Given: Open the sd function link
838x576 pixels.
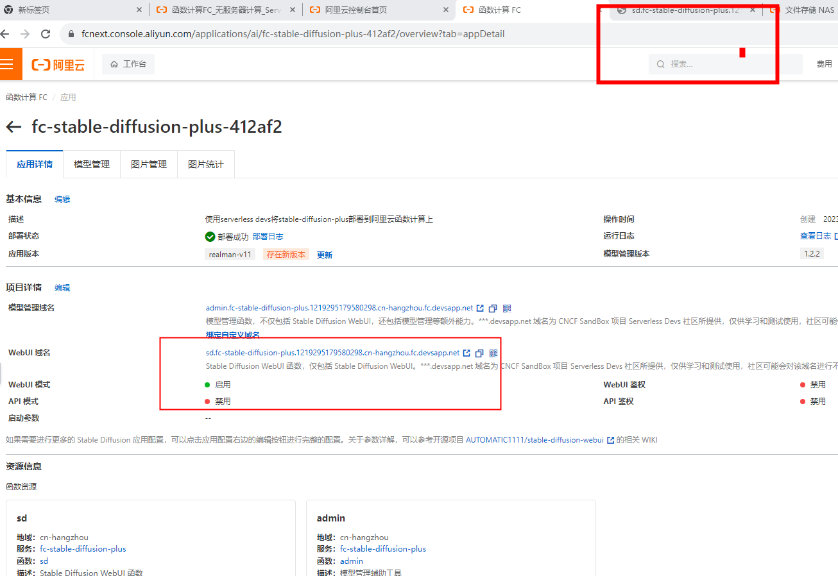Looking at the screenshot, I should pos(44,561).
